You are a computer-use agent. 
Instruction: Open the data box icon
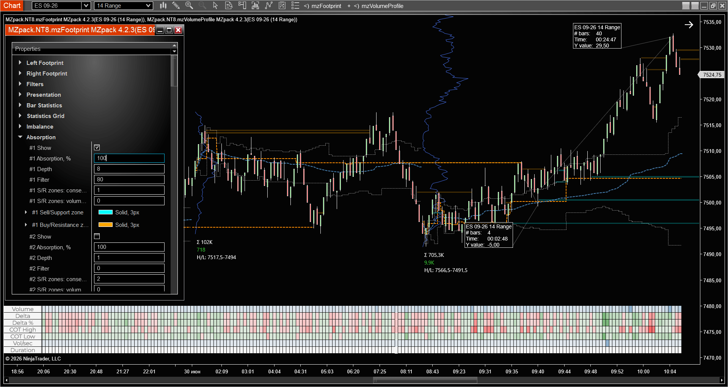click(x=229, y=5)
